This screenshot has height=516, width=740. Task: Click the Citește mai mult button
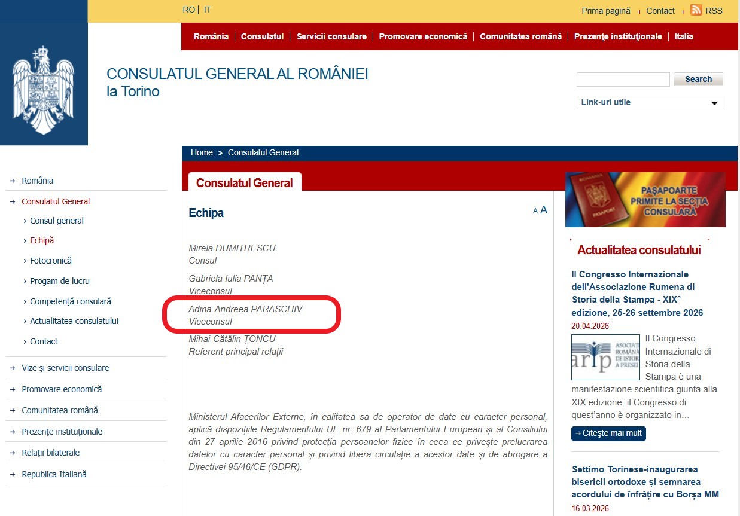pos(608,433)
